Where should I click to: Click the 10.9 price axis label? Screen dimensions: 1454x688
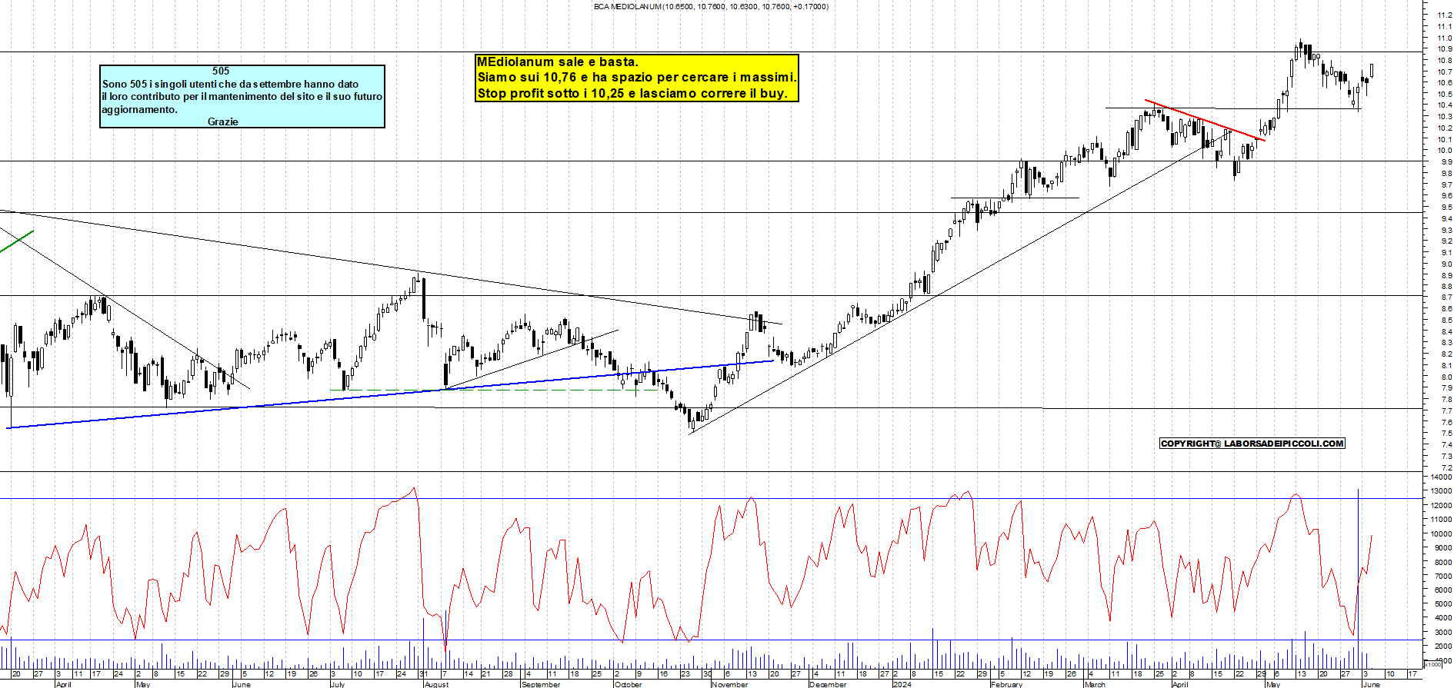(1445, 48)
